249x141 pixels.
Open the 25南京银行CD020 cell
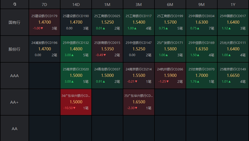pos(76,75)
